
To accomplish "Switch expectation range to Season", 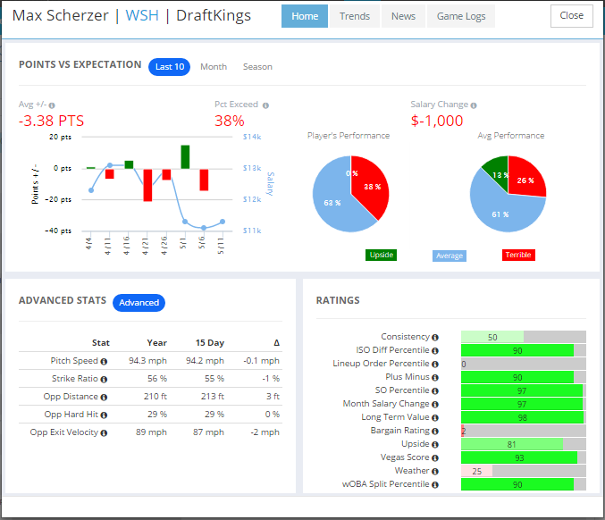I will (x=257, y=67).
